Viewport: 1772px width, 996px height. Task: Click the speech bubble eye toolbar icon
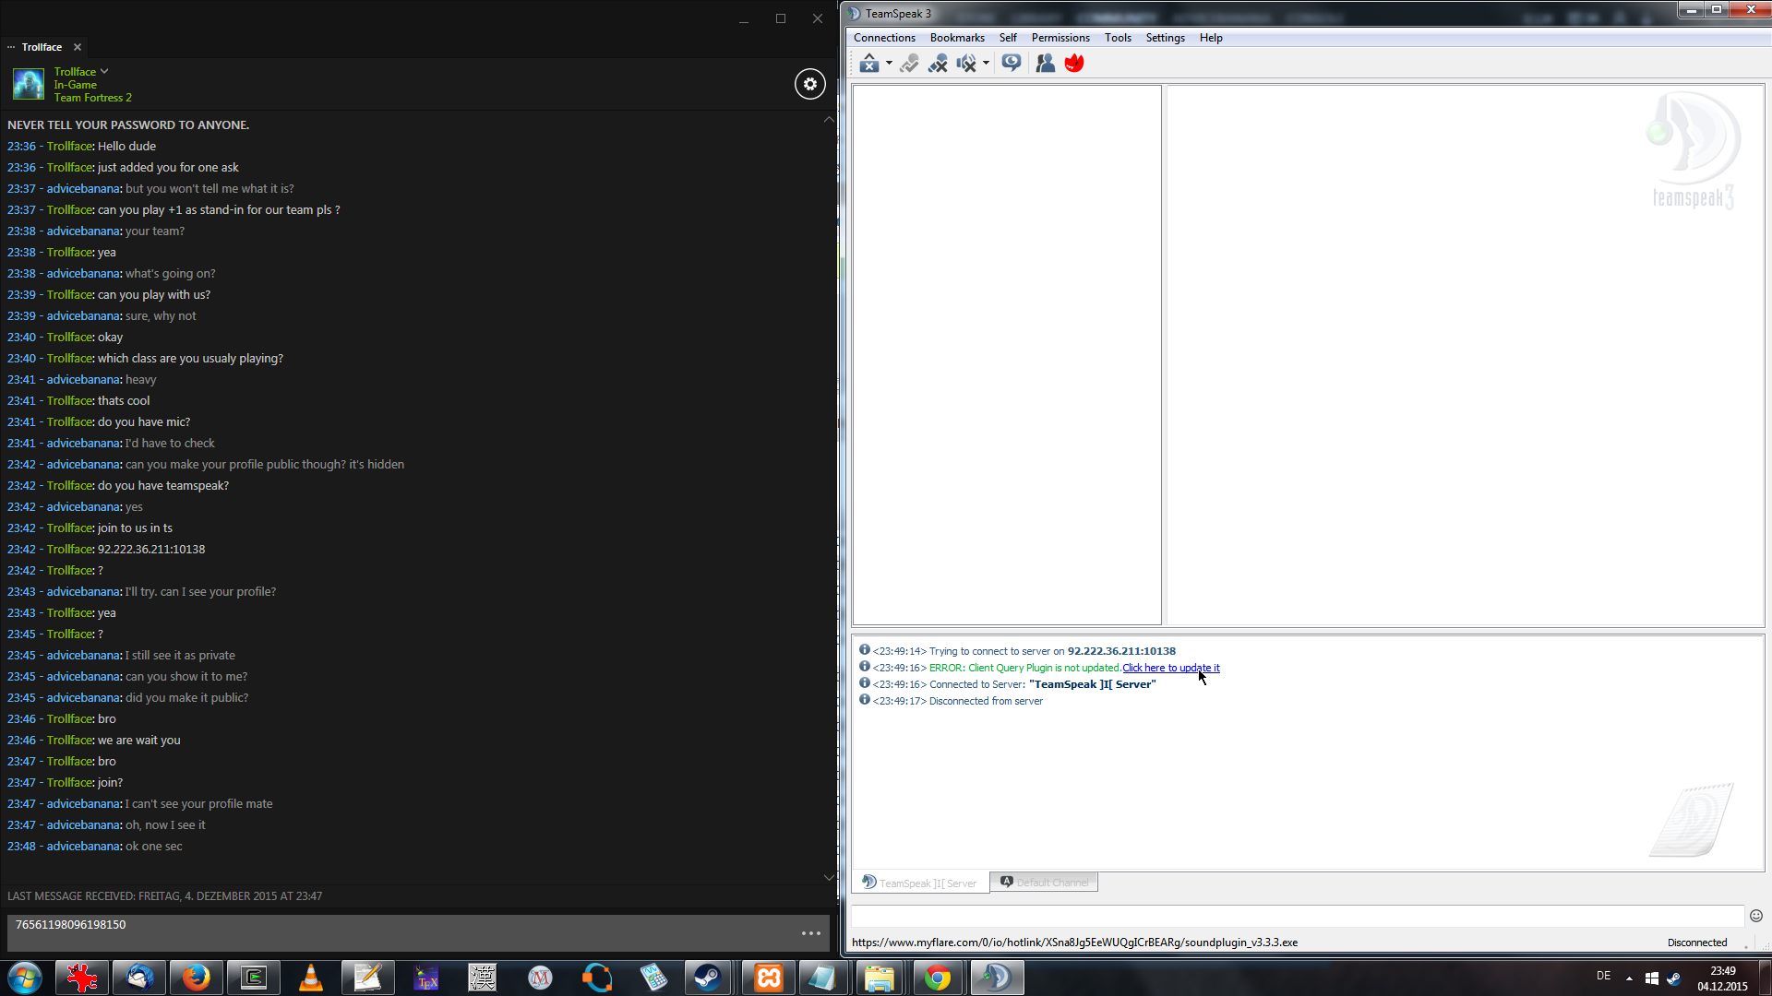(1012, 63)
